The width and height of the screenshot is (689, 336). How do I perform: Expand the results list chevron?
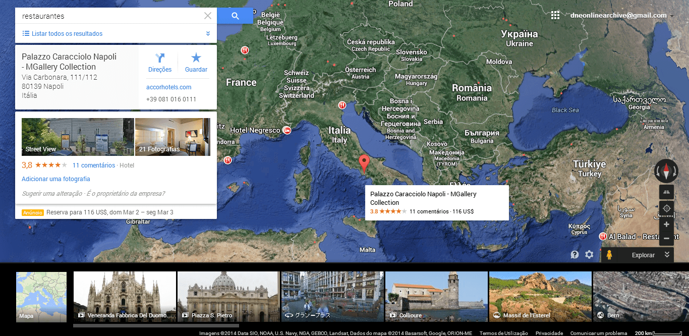[208, 34]
